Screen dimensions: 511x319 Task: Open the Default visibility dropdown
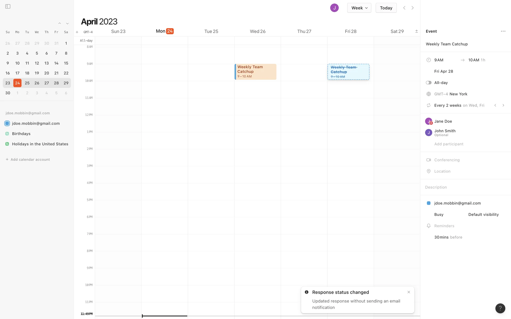[483, 215]
